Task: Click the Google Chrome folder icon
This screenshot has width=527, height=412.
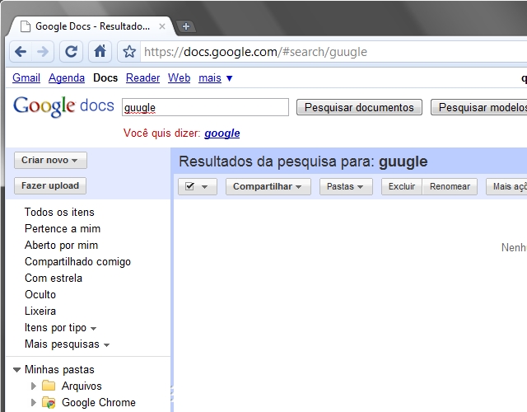Action: (x=49, y=402)
